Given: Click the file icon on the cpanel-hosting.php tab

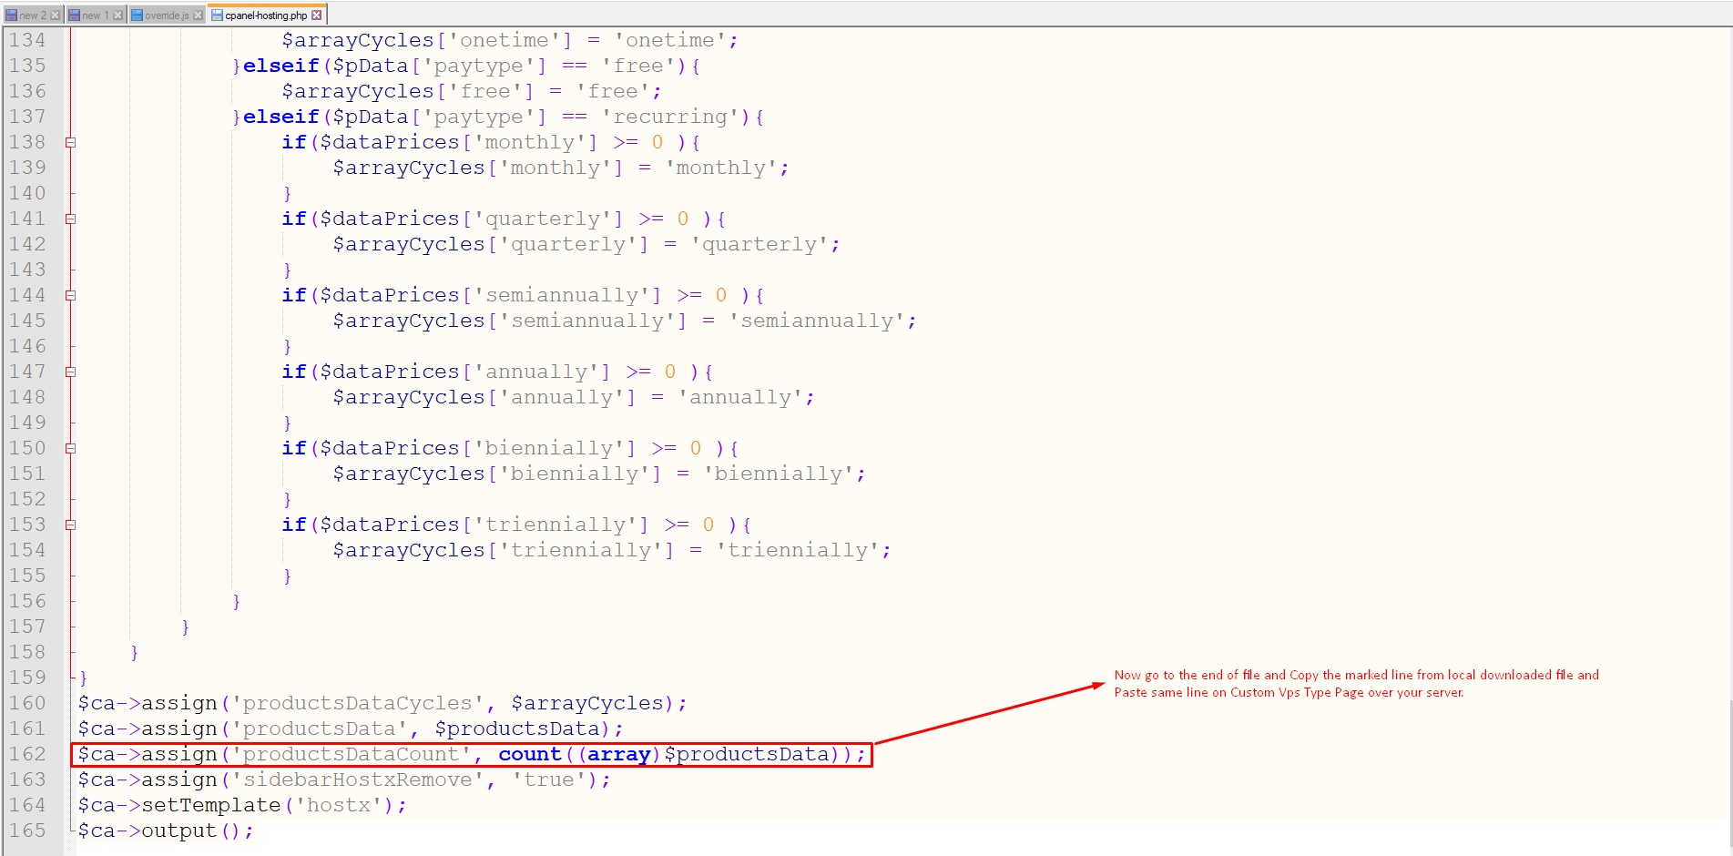Looking at the screenshot, I should point(217,15).
